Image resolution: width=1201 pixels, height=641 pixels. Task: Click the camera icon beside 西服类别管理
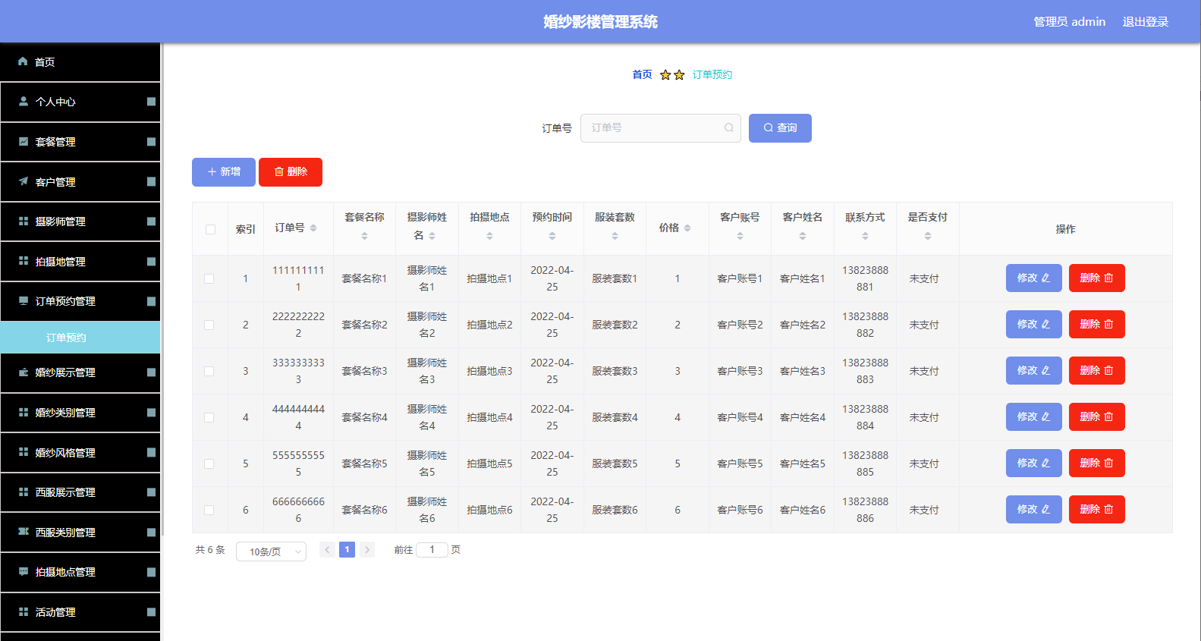(24, 532)
